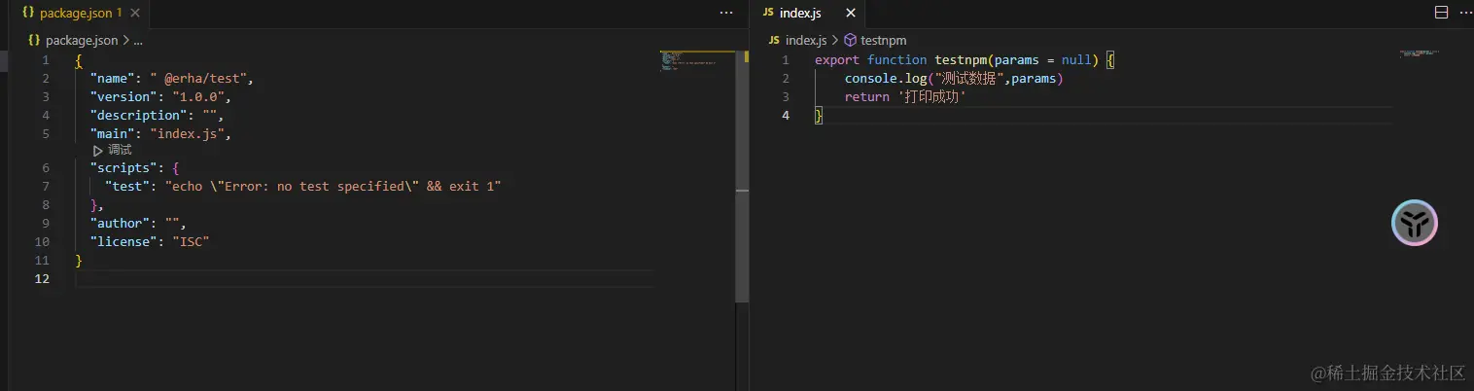The width and height of the screenshot is (1474, 391).
Task: Split the index.js editor to the right
Action: (x=1441, y=13)
